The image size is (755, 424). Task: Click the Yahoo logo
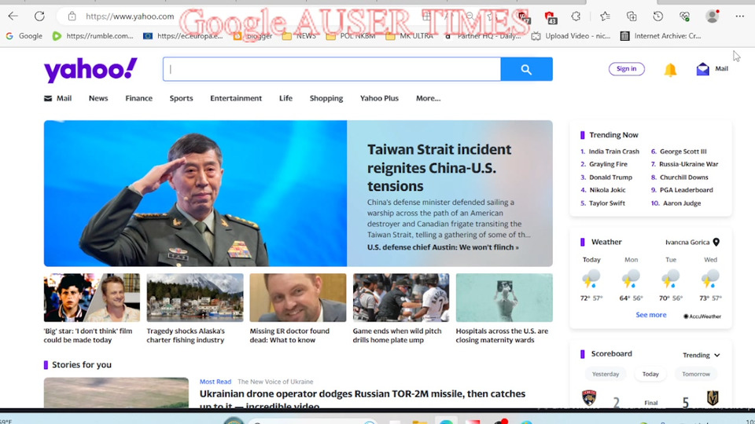[x=90, y=70]
